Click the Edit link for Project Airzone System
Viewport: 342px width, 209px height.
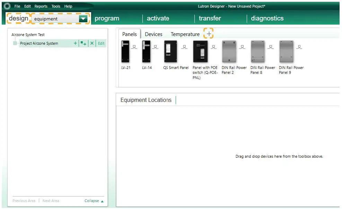click(x=101, y=43)
